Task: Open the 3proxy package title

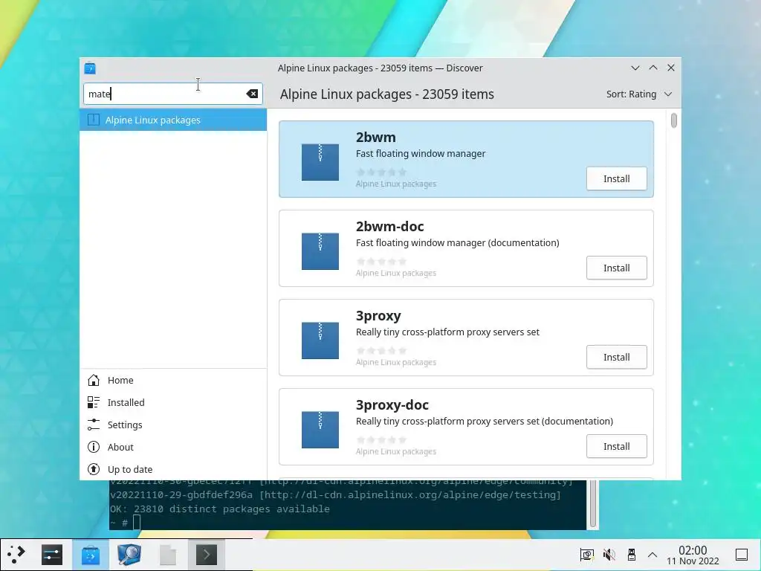Action: tap(378, 316)
